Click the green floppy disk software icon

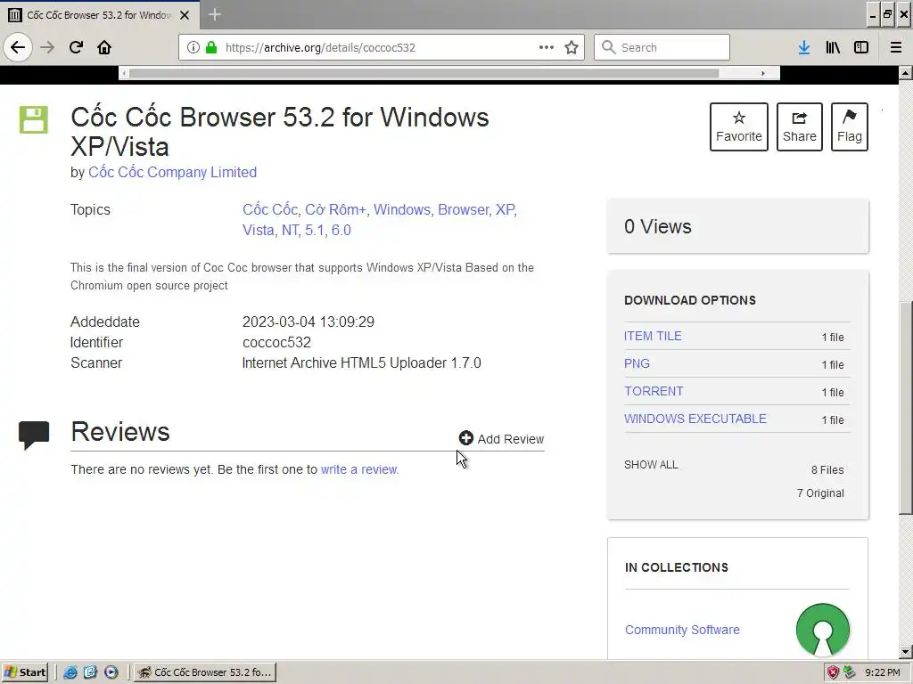click(34, 120)
